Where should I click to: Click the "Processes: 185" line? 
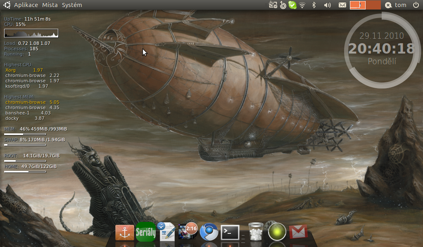coord(21,49)
